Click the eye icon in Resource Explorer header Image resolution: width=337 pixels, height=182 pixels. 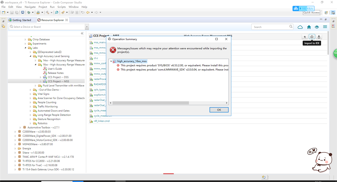click(317, 27)
